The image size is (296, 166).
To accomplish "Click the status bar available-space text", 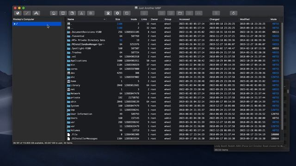I will 43,143.
